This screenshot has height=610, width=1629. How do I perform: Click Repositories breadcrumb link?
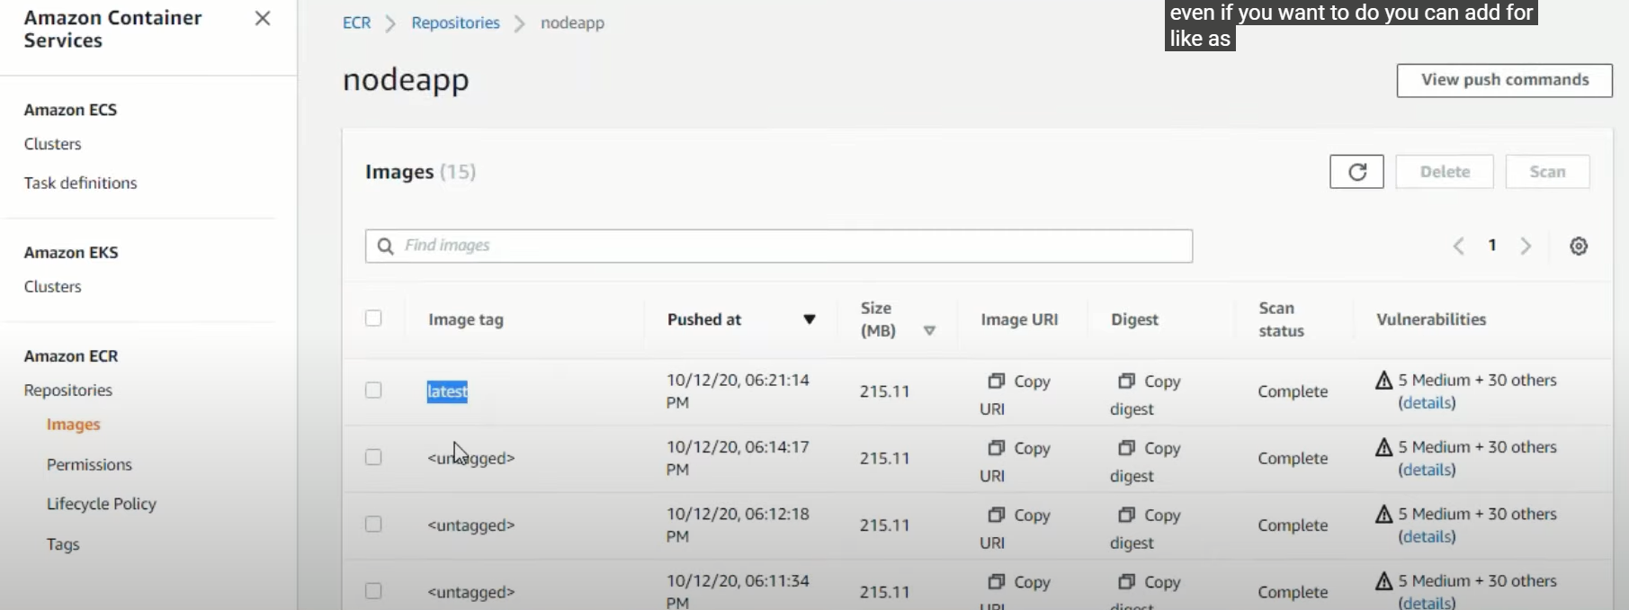point(455,22)
